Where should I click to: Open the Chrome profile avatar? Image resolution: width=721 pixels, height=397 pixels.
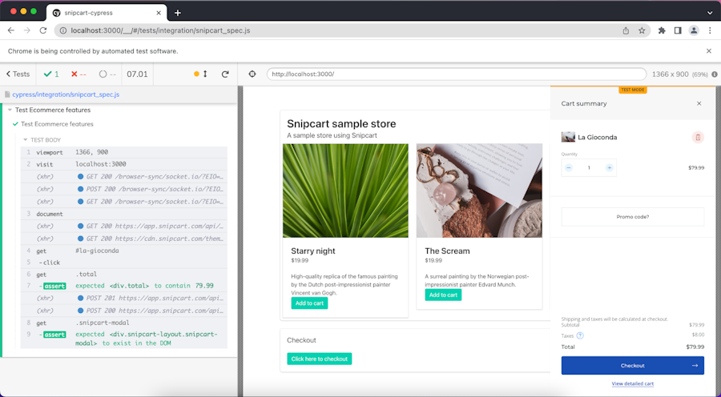coord(694,30)
